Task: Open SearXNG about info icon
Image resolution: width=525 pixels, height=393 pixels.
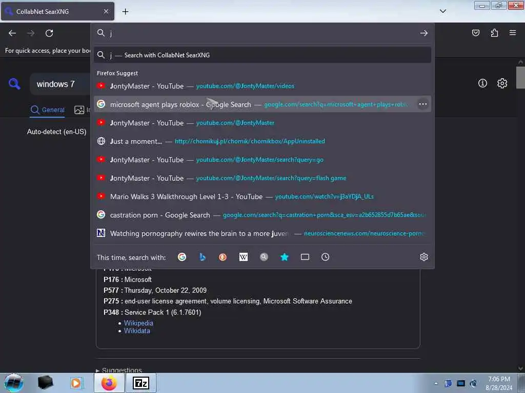Action: [482, 83]
